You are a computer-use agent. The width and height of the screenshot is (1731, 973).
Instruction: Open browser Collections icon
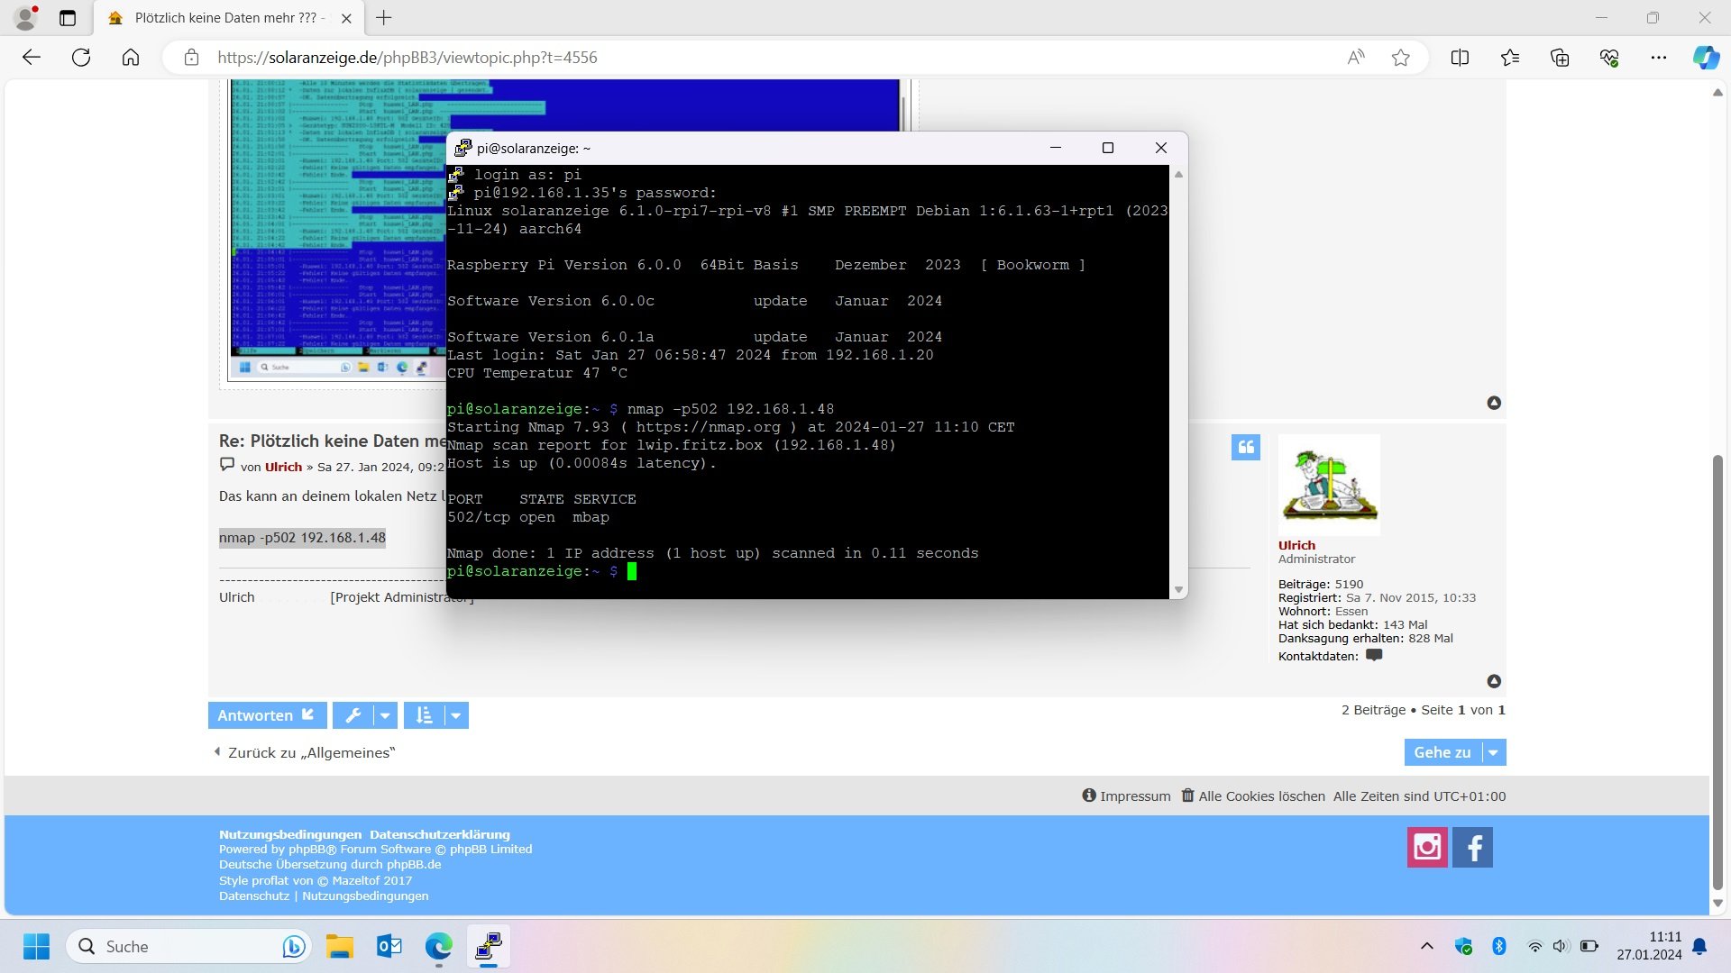tap(1560, 58)
